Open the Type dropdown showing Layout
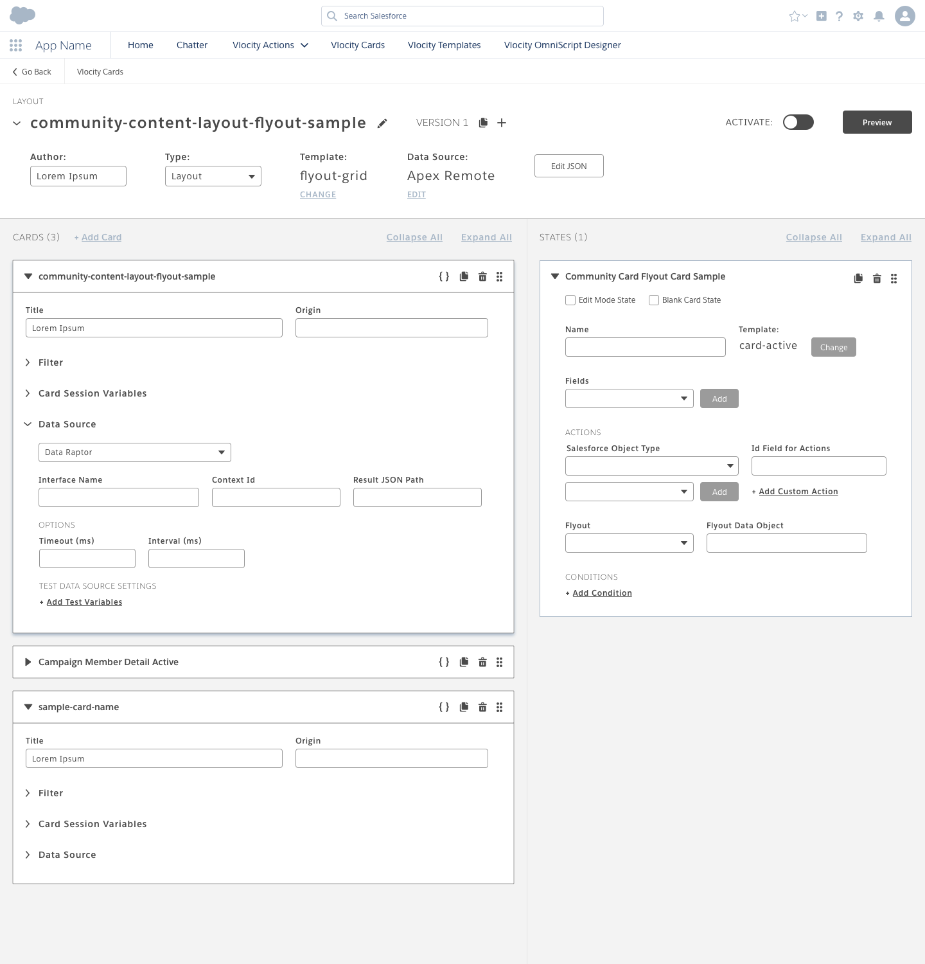The image size is (925, 964). point(213,176)
